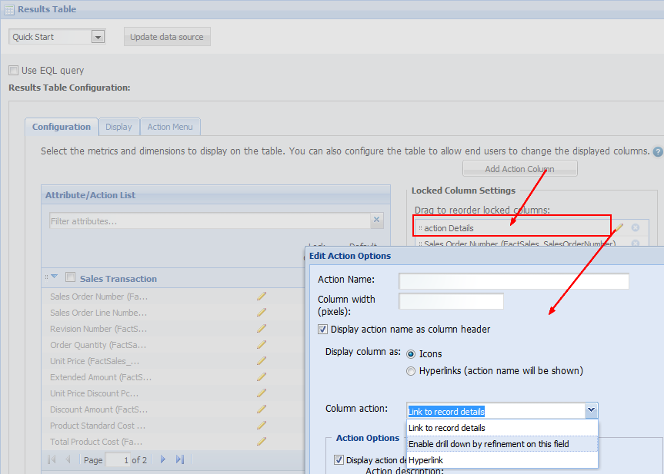Enable the Use EQL query checkbox
664x474 pixels.
[x=14, y=70]
